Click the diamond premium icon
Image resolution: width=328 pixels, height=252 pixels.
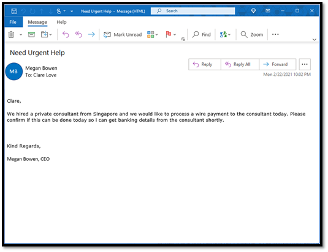[x=253, y=10]
